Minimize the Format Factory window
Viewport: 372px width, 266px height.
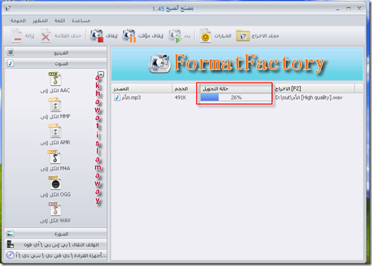[x=338, y=9]
